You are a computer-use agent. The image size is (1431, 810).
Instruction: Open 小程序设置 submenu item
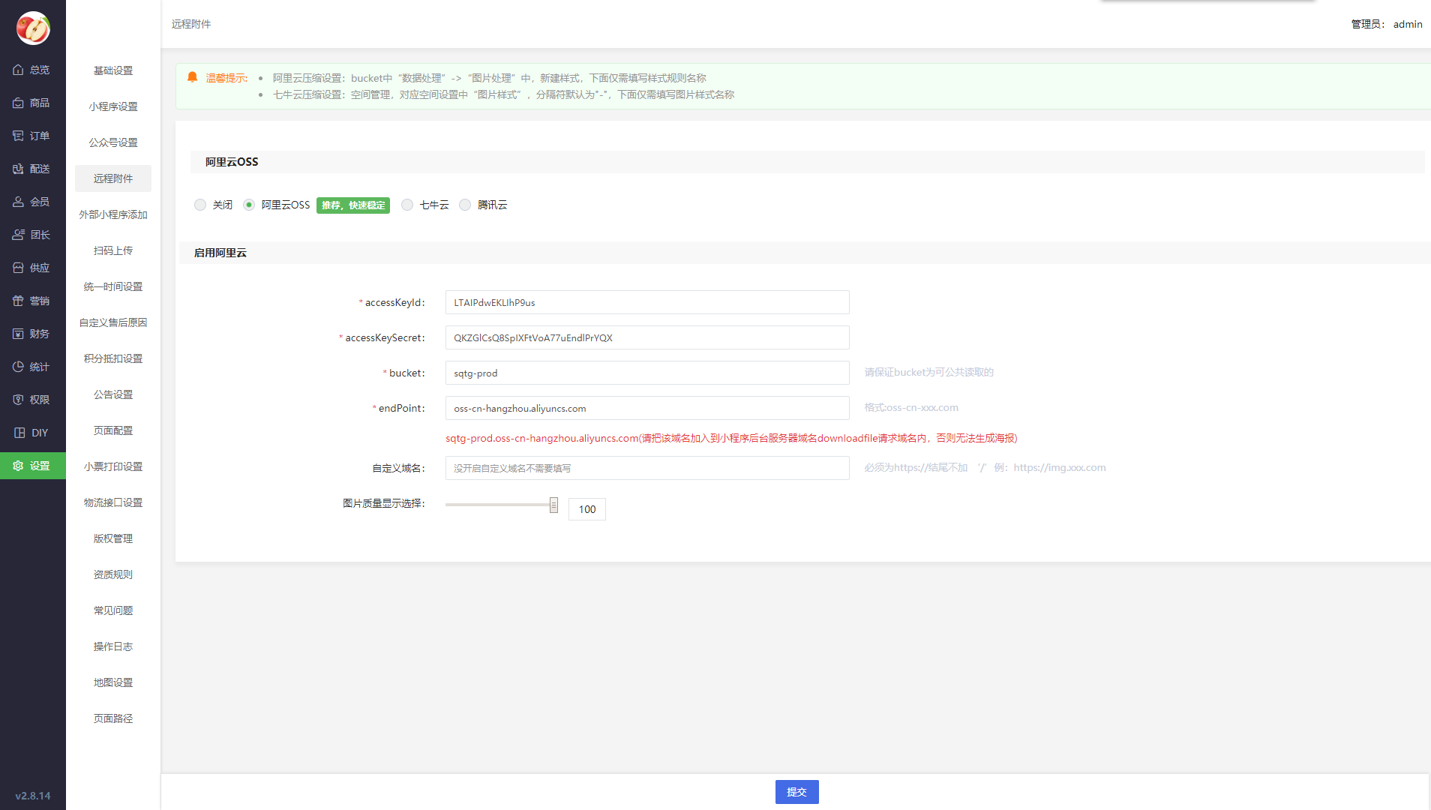point(113,106)
